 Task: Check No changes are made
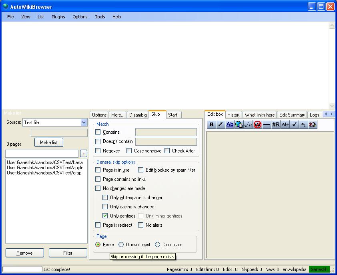(x=98, y=188)
